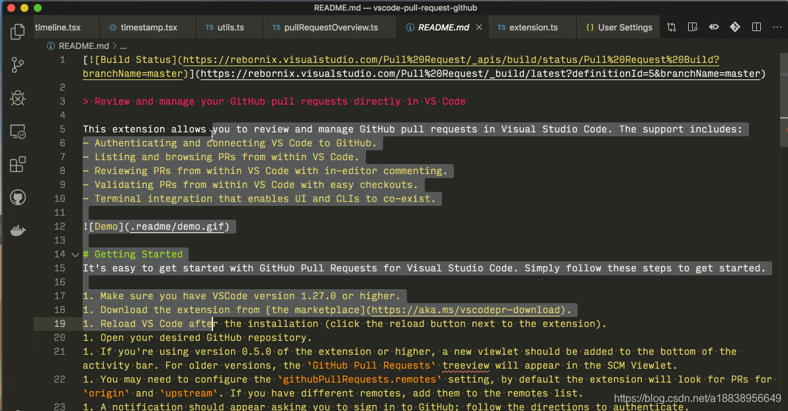
Task: Click the _build/latest link on line 1
Action: pyautogui.click(x=480, y=74)
